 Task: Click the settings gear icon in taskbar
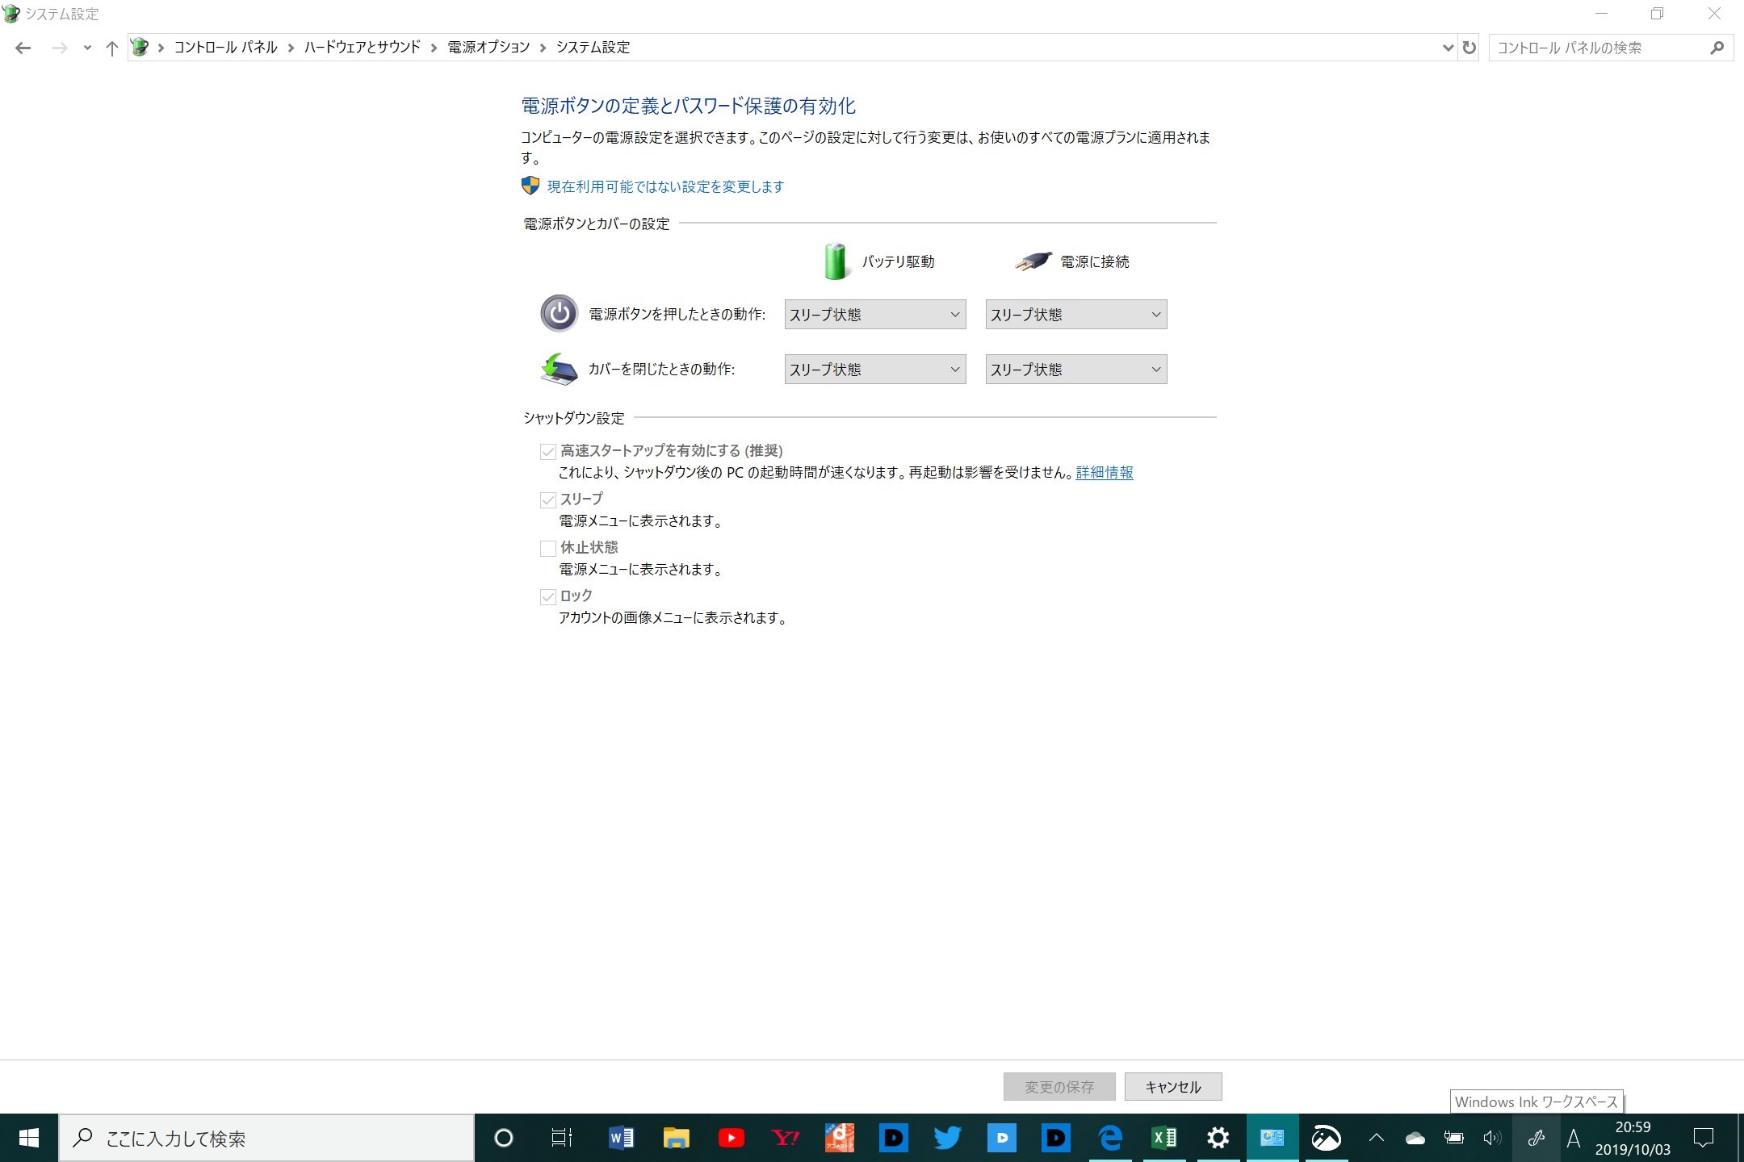coord(1218,1137)
